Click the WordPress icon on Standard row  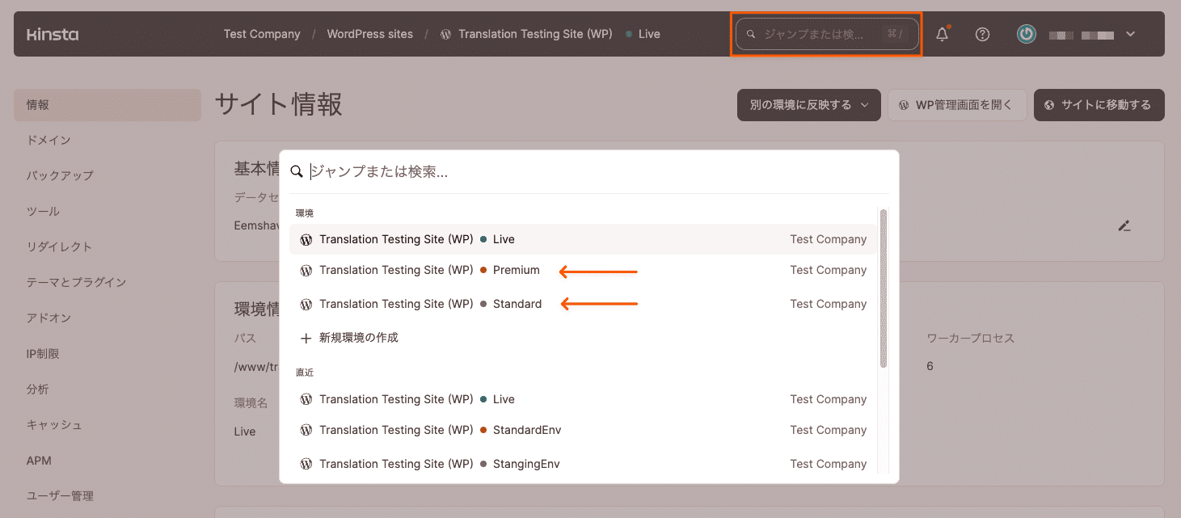coord(306,304)
